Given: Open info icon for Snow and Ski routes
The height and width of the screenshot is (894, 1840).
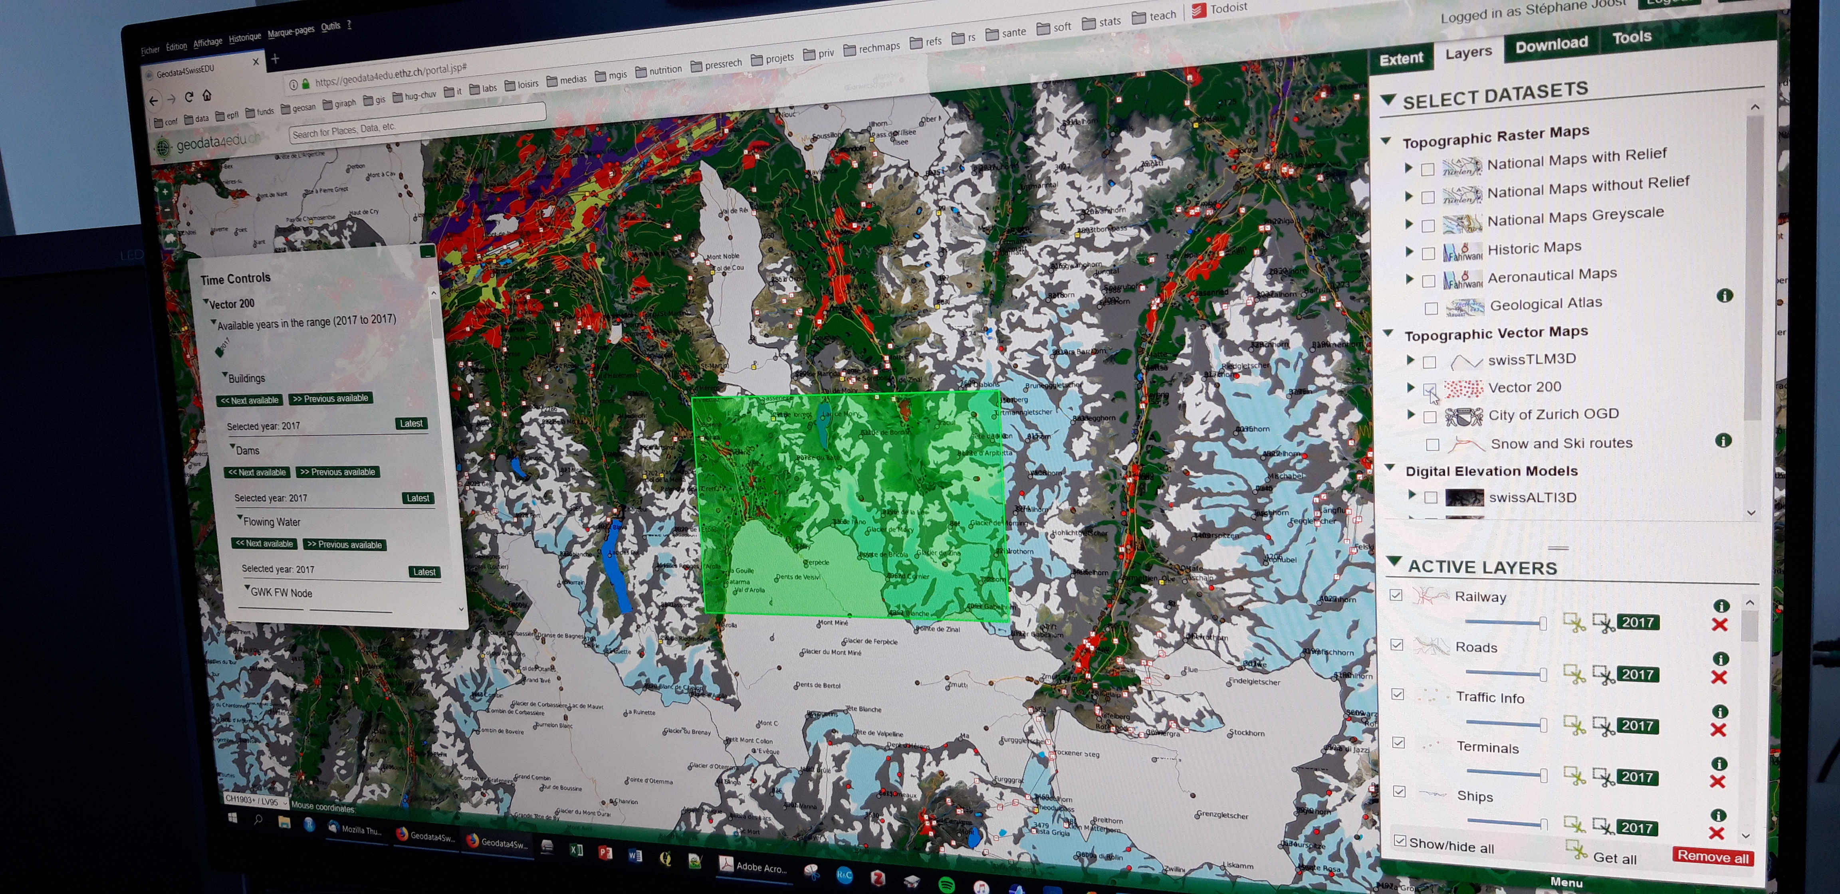Looking at the screenshot, I should click(x=1723, y=441).
